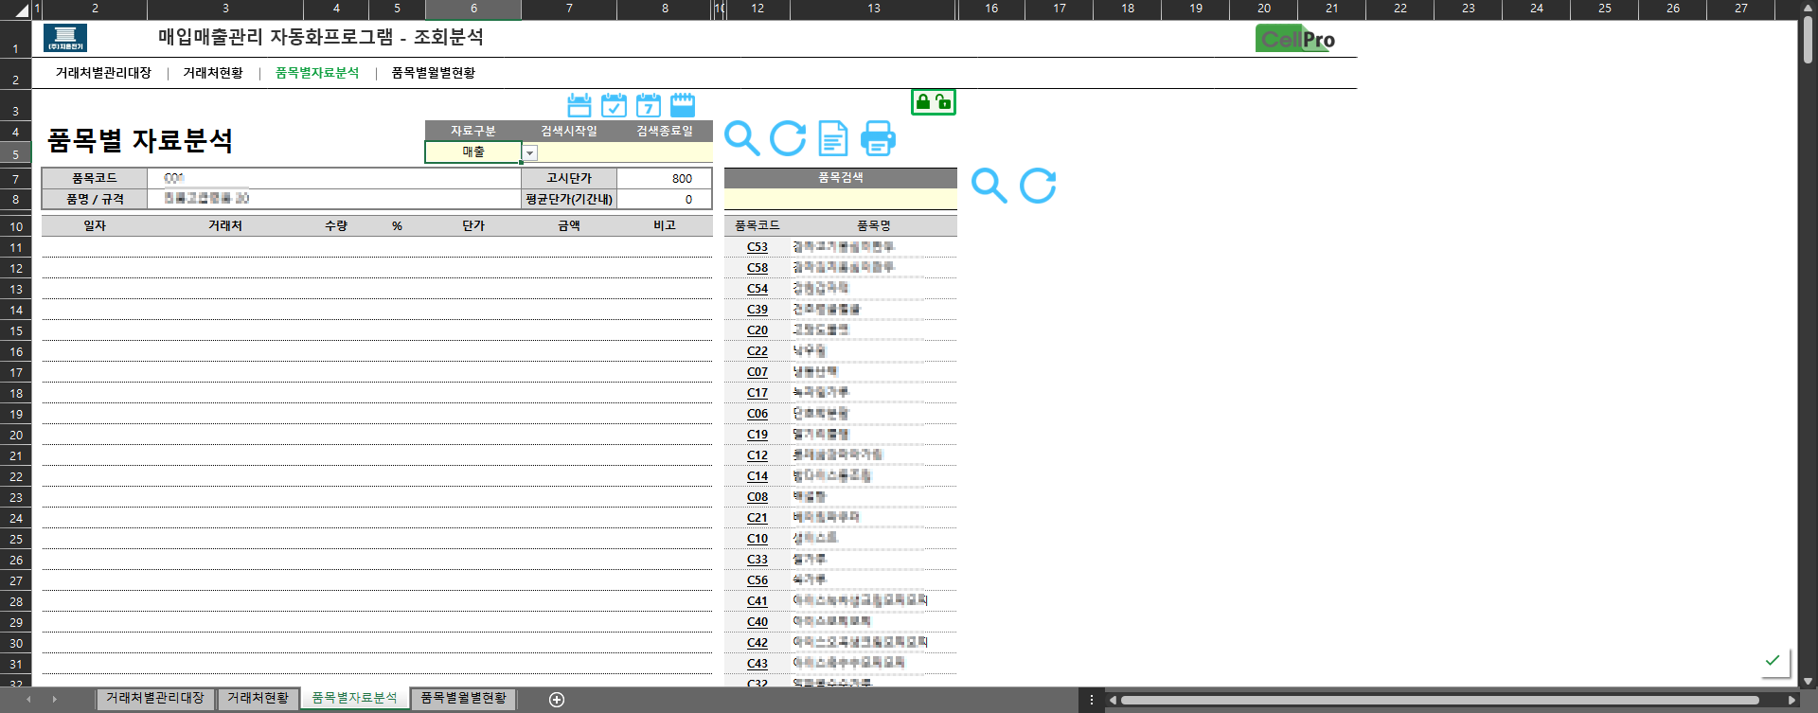Click the main search magnifier beside the print icons
The image size is (1818, 713).
741,138
